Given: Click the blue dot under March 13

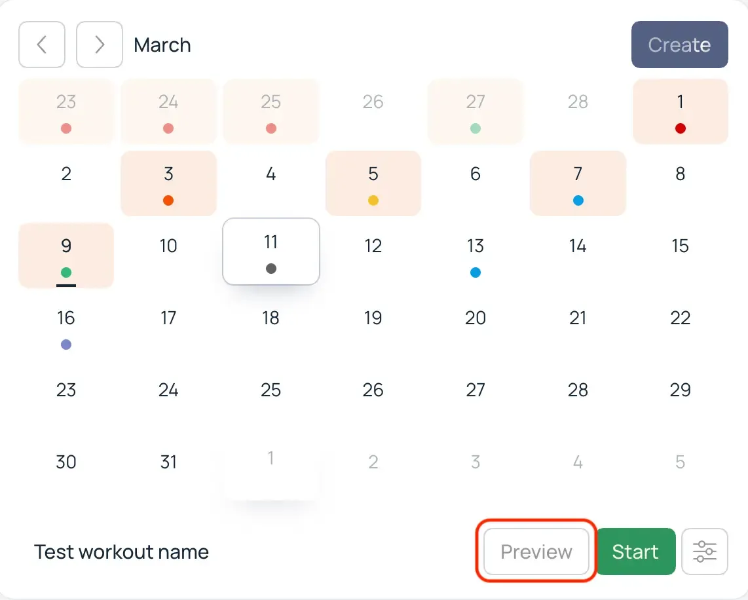Looking at the screenshot, I should (475, 272).
